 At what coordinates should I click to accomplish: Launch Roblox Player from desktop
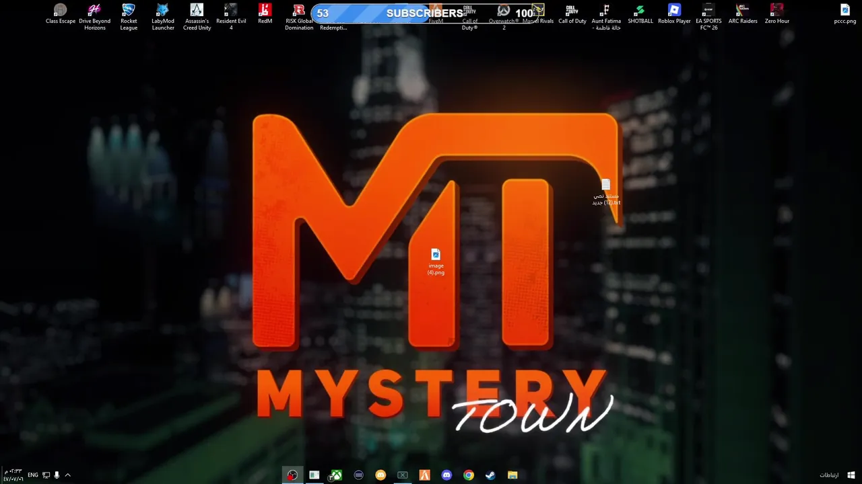[x=674, y=14]
